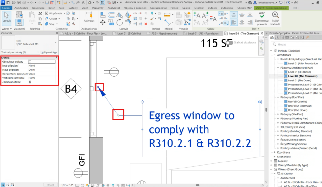The height and width of the screenshot is (187, 322).
Task: Uncheck the Zachovat čitelné checkbox
Action: point(30,82)
